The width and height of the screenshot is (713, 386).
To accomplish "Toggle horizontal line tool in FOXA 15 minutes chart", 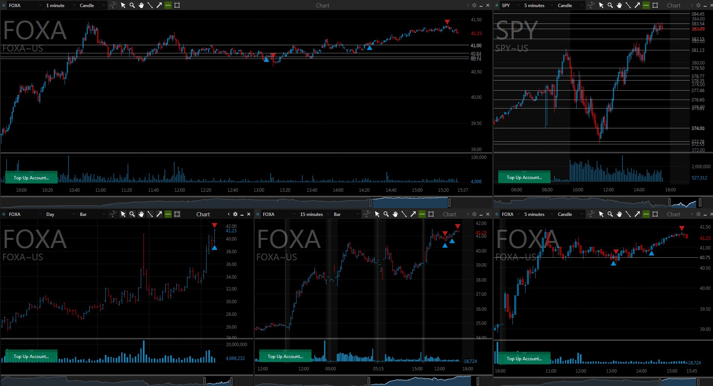I will pos(422,214).
